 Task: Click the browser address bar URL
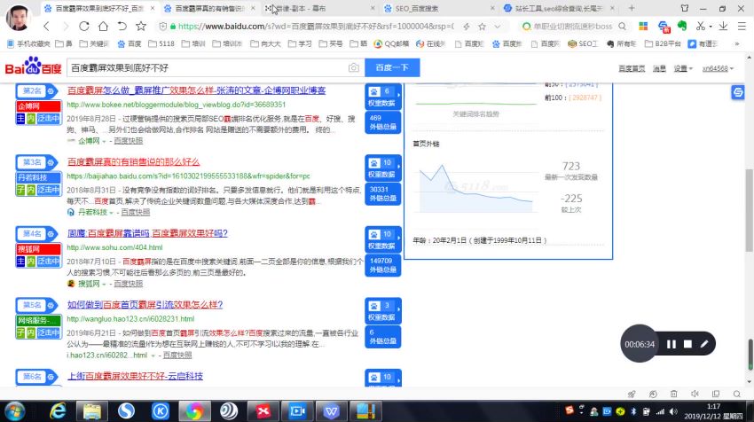click(316, 27)
